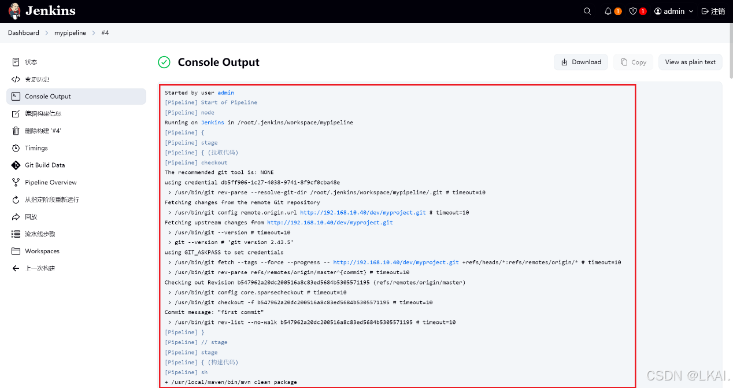733x388 pixels.
Task: Click the 注销 logout link
Action: [713, 11]
